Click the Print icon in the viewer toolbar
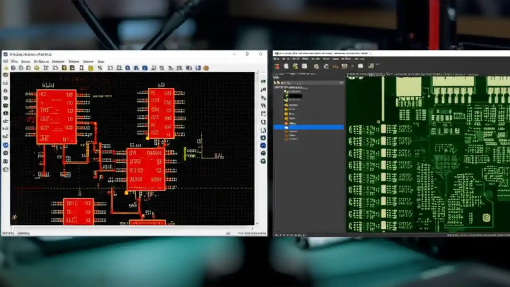Viewport: 510px width, 287px height. [x=305, y=66]
